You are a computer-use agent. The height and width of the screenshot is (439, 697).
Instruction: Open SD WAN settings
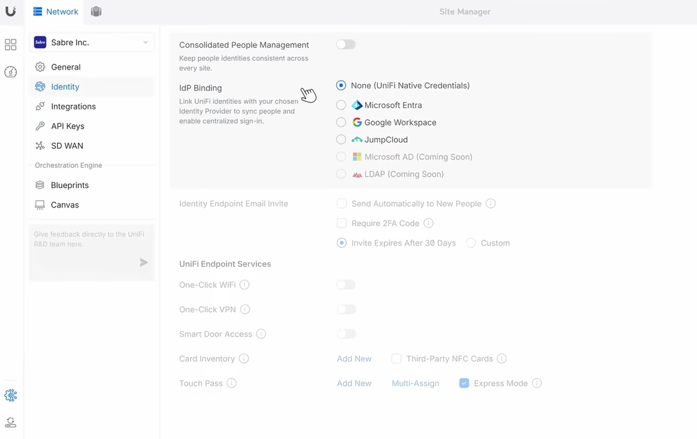[92, 145]
